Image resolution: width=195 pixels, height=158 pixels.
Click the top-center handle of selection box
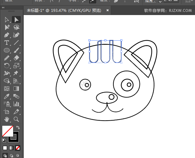(x=105, y=40)
